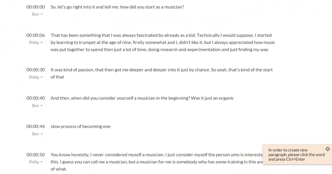Click the word 'organic' in Ben's paragraph
This screenshot has height=174, width=332.
(x=227, y=98)
